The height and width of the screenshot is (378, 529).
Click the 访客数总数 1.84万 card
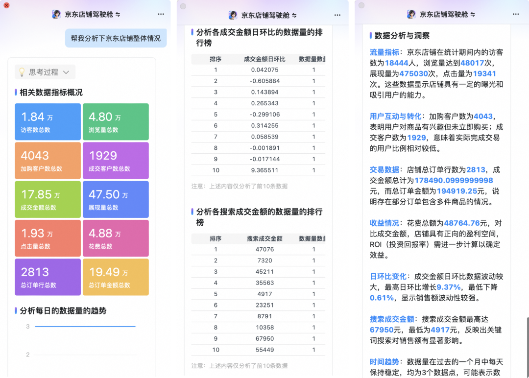tap(48, 122)
